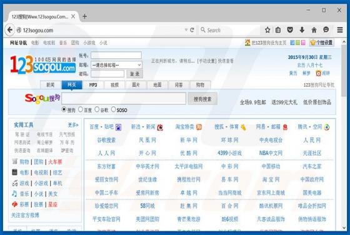Click the browser back arrow button

pos(10,30)
